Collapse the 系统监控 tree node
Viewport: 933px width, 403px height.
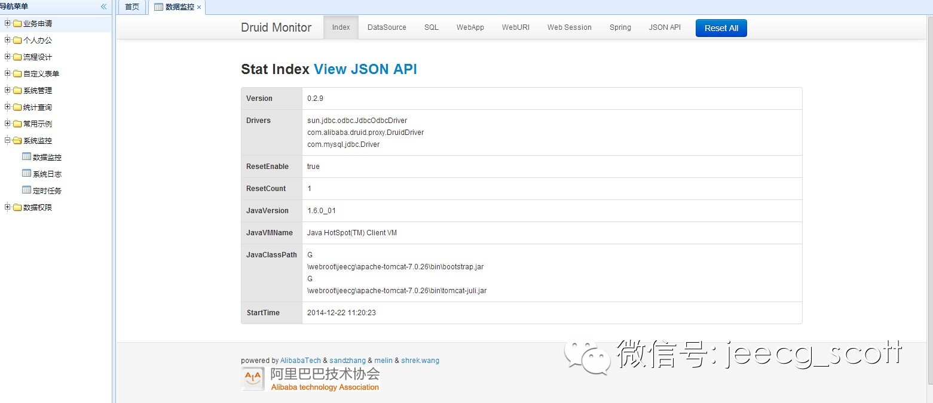pyautogui.click(x=7, y=141)
